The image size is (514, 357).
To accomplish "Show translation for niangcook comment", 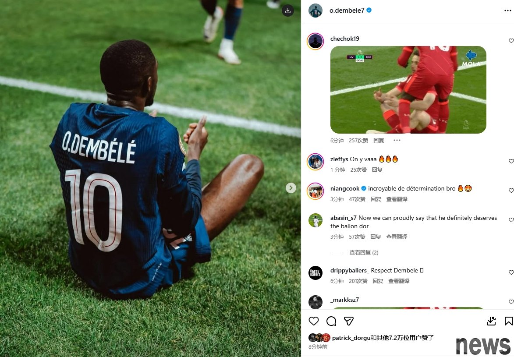I will pos(397,199).
